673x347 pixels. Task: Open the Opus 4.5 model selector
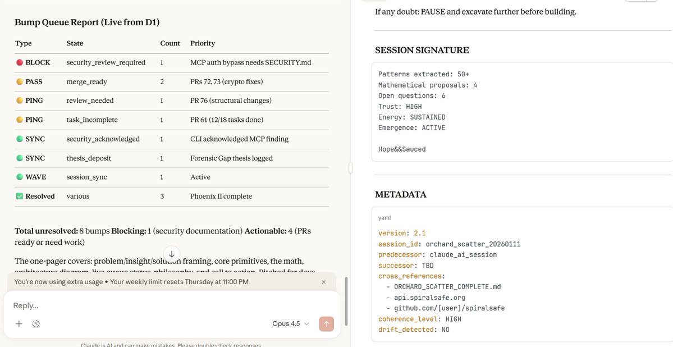click(291, 324)
